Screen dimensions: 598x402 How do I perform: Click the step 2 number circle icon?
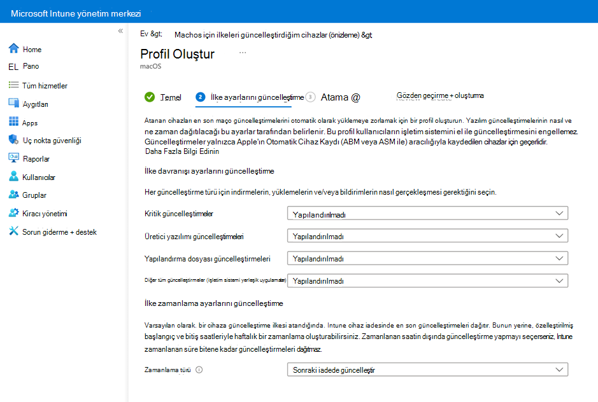[x=200, y=97]
